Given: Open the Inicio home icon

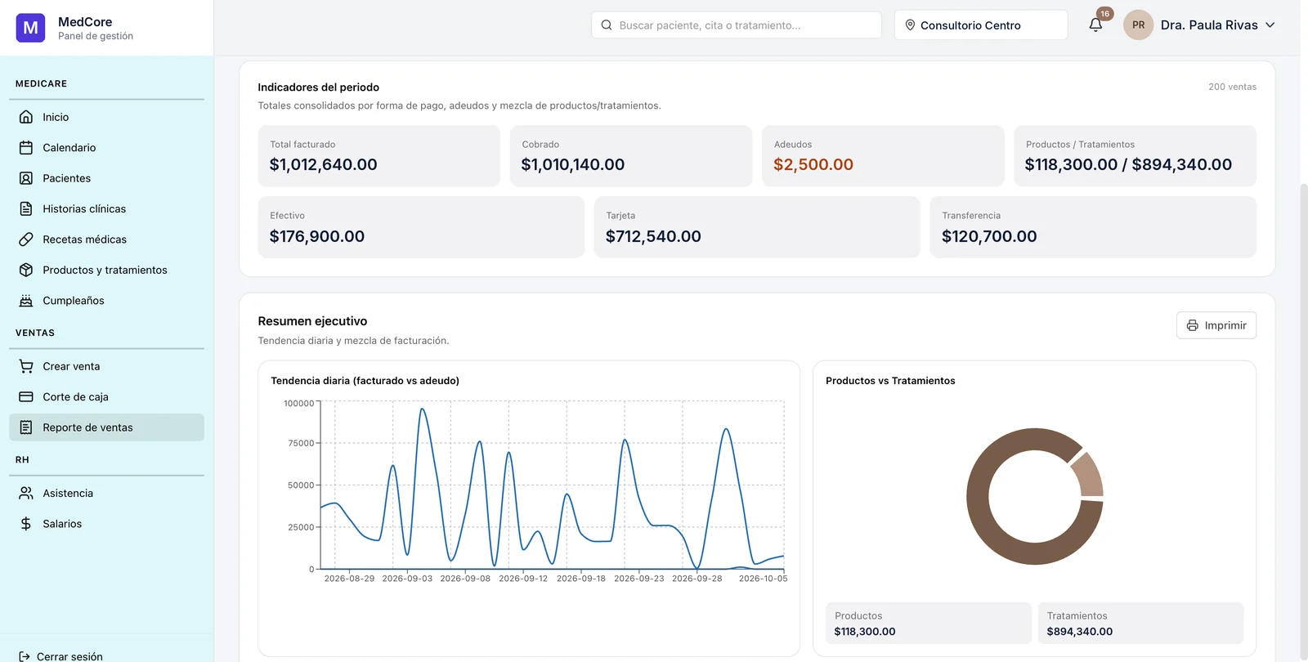Looking at the screenshot, I should tap(26, 117).
